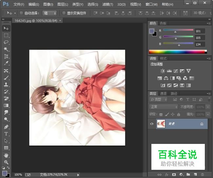Select the History Brush tool
This screenshot has height=178, width=213.
point(6,91)
